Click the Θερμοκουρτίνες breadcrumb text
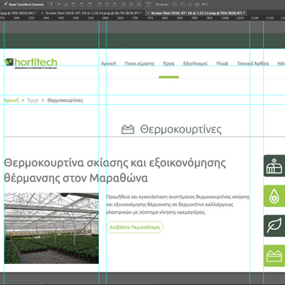The width and height of the screenshot is (285, 285). 65,100
